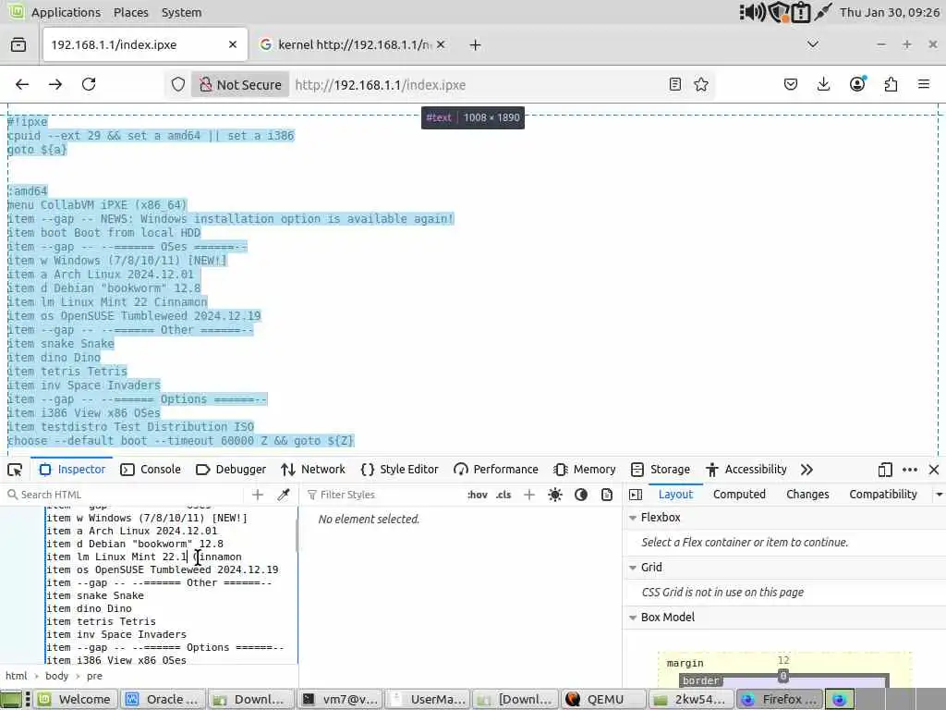Screen dimensions: 946x710
Task: Open the Debugger panel
Action: [232, 470]
